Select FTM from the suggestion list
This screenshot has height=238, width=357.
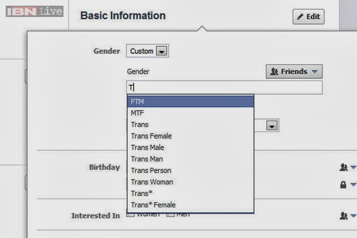click(x=190, y=101)
